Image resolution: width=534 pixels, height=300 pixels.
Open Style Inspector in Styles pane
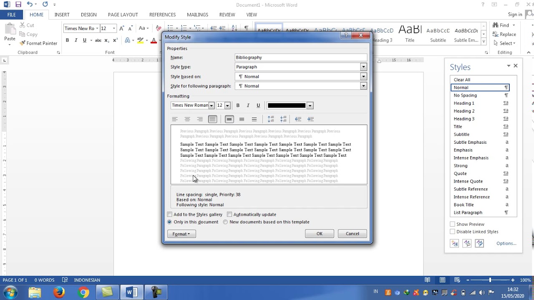point(467,243)
